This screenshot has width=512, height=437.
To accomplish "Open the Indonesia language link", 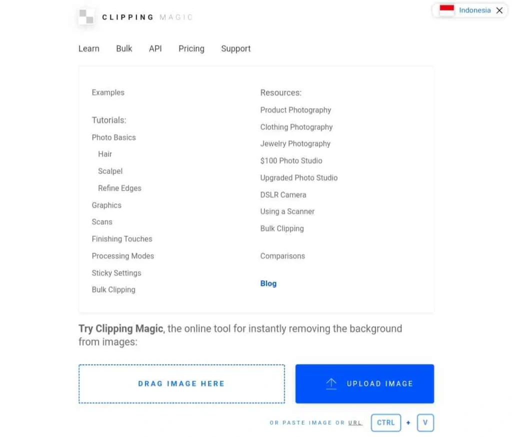I will tap(474, 10).
